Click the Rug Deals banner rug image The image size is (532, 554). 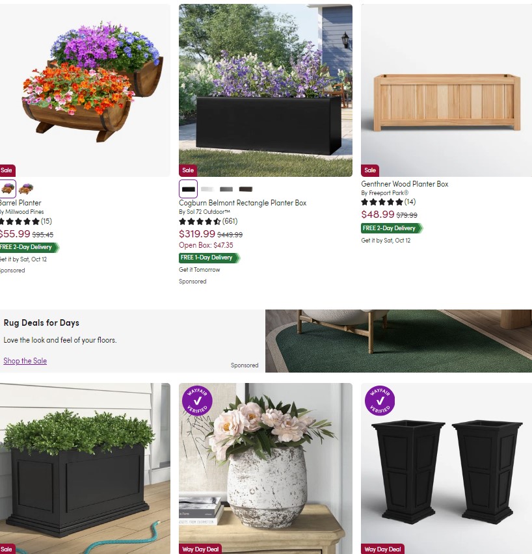tap(399, 341)
